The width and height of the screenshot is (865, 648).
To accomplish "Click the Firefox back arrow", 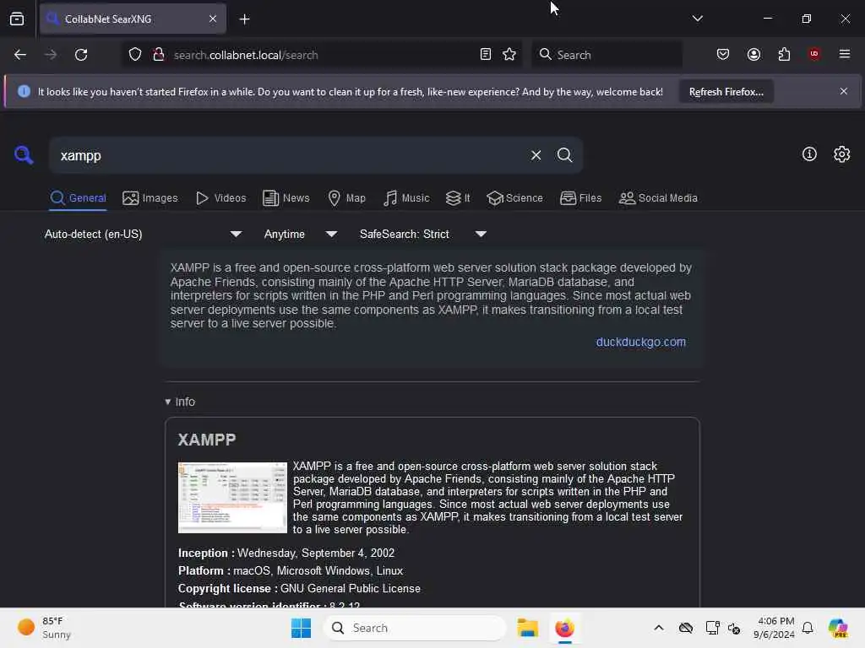I will tap(20, 55).
